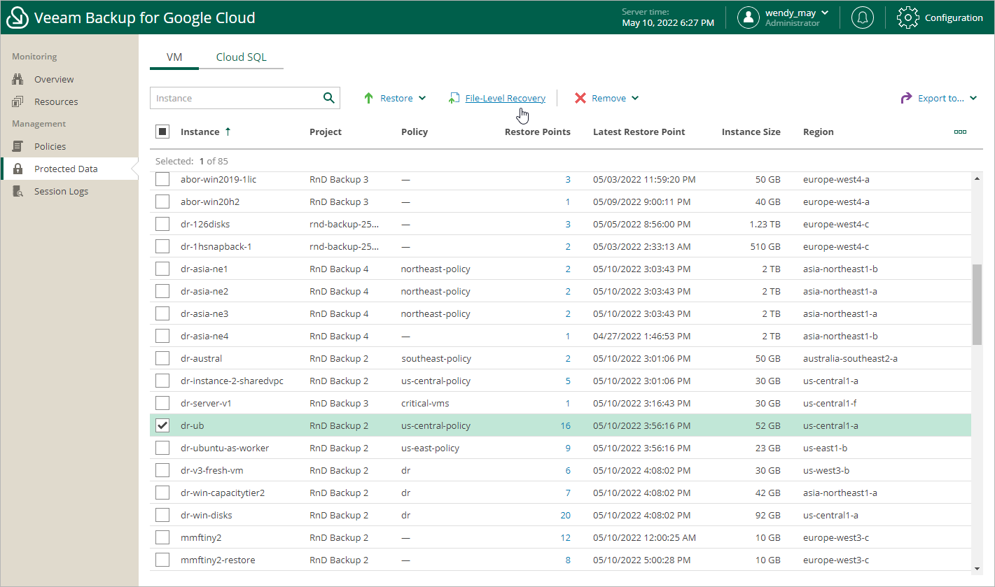Click the File-Level Recovery icon
Image resolution: width=995 pixels, height=587 pixels.
click(x=454, y=98)
